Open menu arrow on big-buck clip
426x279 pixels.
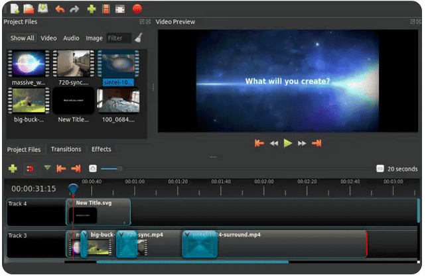coord(84,234)
